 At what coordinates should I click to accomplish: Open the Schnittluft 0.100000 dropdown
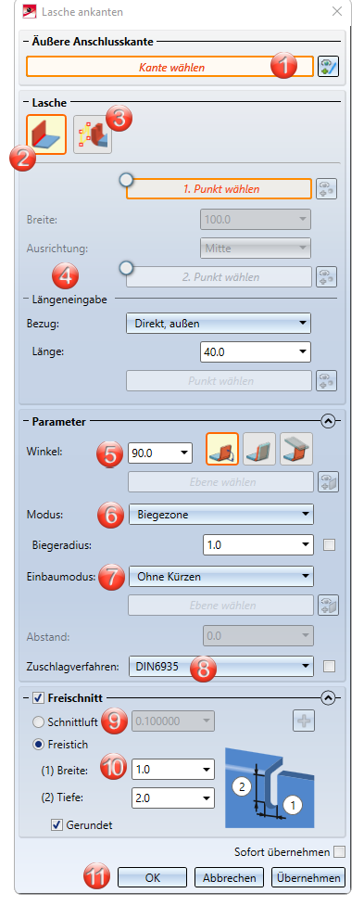(173, 721)
